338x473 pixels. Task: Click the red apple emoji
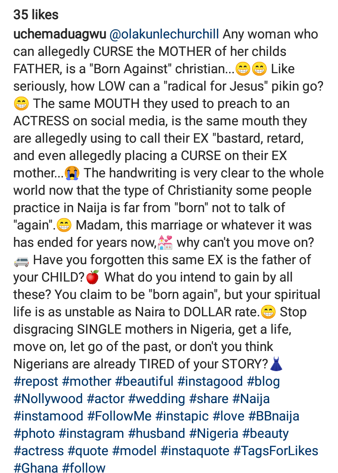(x=92, y=277)
